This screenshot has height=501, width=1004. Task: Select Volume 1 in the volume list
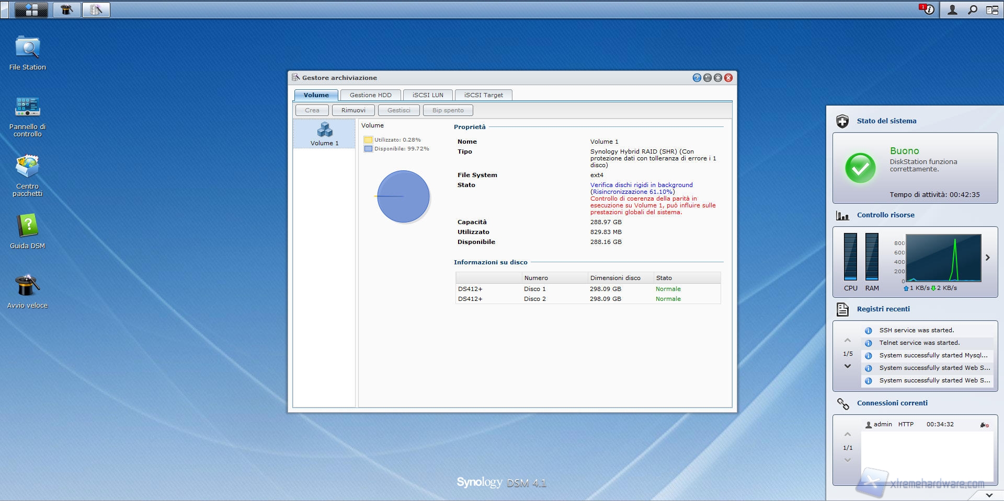pos(324,134)
